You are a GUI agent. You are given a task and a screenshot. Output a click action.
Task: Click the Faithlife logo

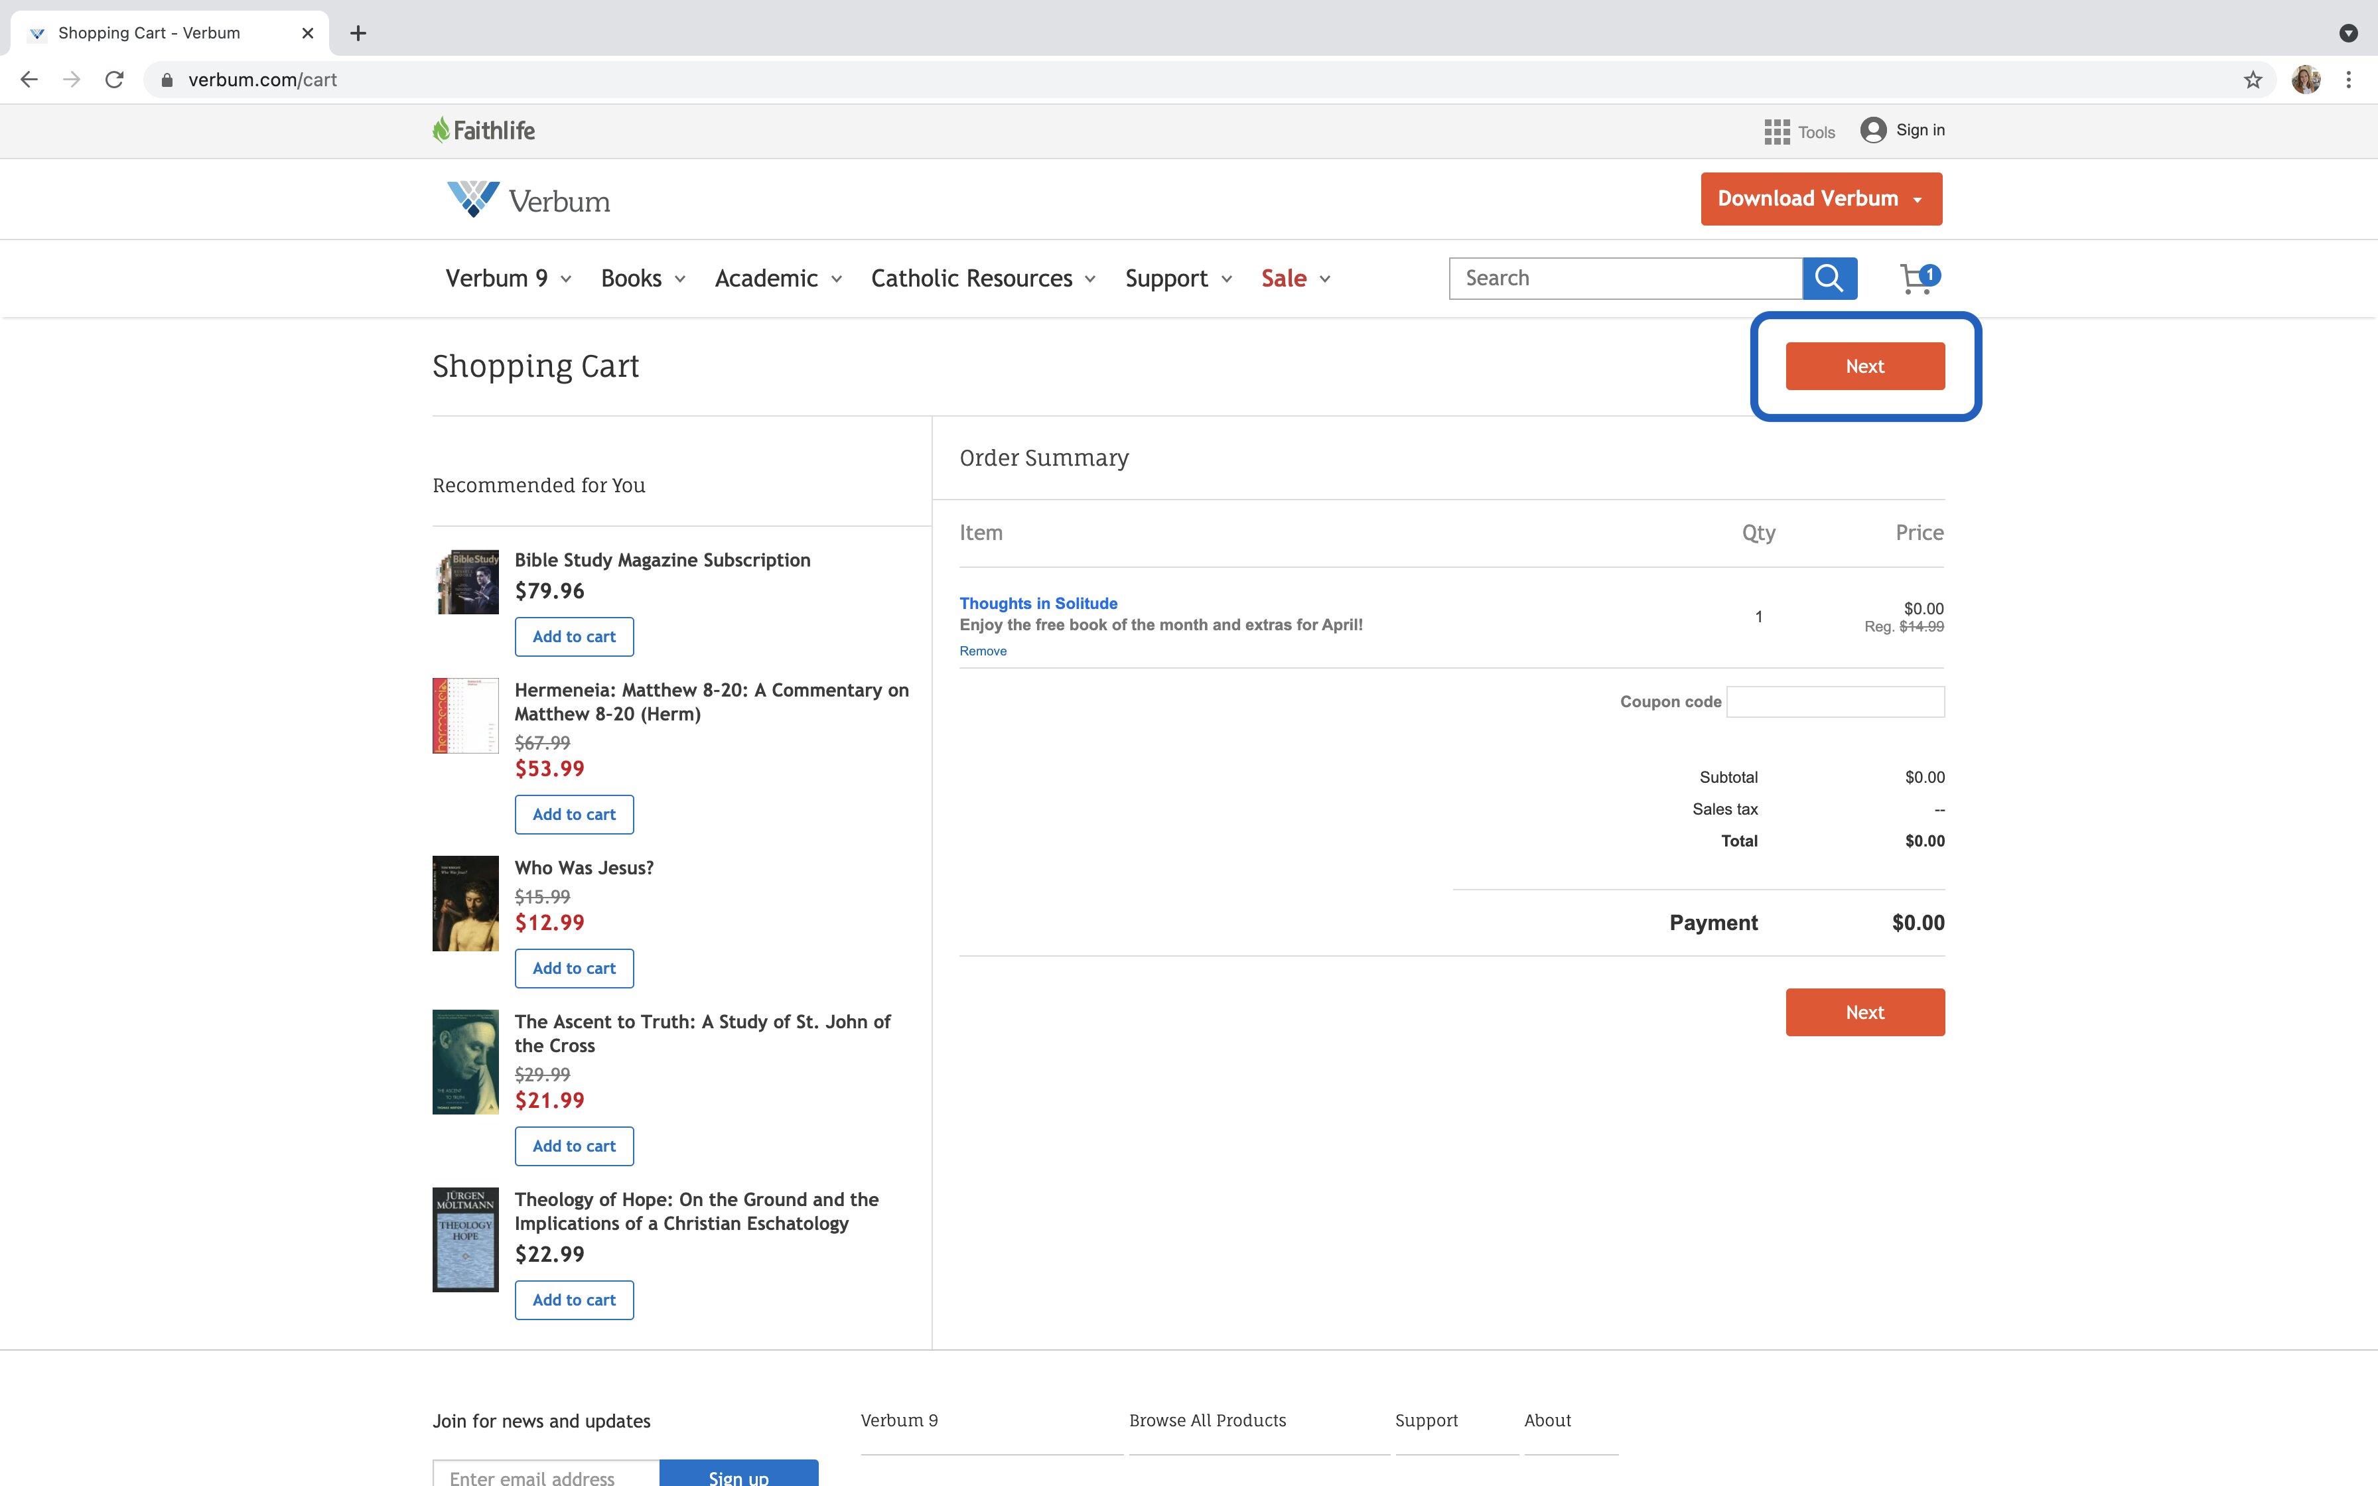click(x=484, y=130)
